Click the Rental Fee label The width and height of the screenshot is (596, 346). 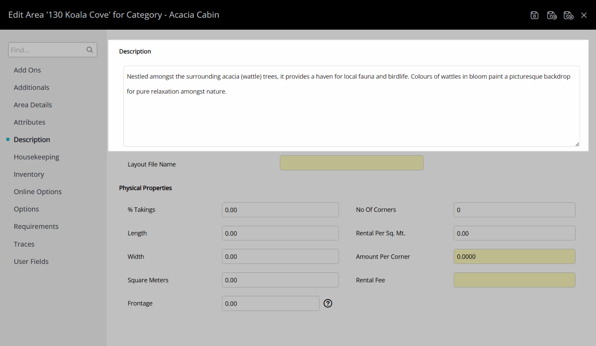click(371, 280)
